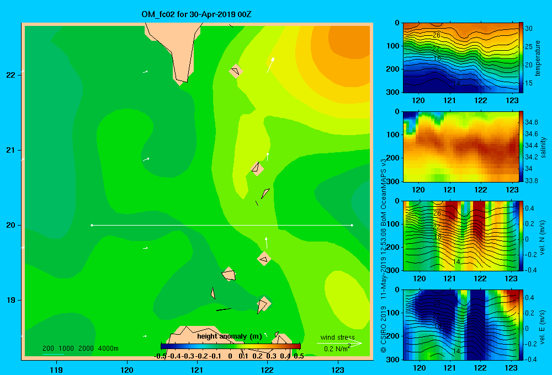Click the '200 1000 2000 4000m' depth legend
552x375 pixels.
(80, 349)
